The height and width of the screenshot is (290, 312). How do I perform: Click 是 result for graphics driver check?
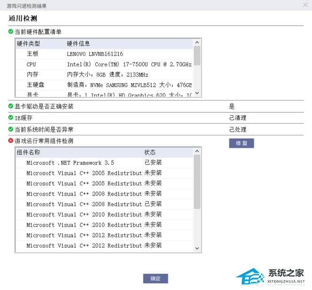tap(231, 106)
